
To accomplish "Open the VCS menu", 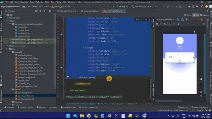I will pos(64,2).
